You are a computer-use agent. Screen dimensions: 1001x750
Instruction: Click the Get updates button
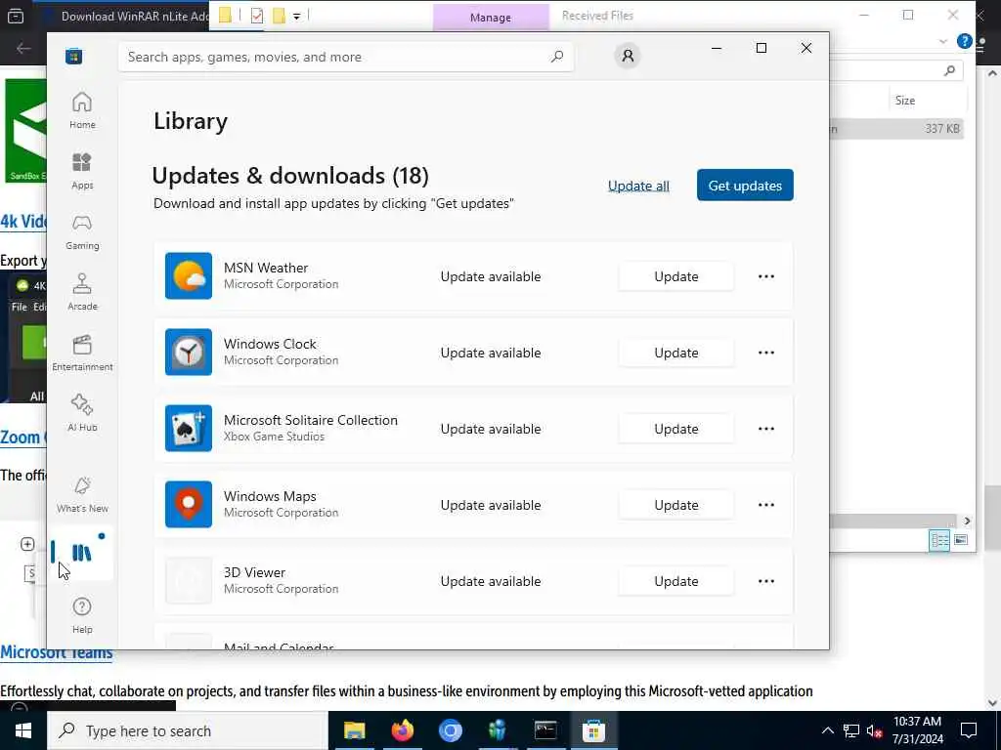pos(745,185)
